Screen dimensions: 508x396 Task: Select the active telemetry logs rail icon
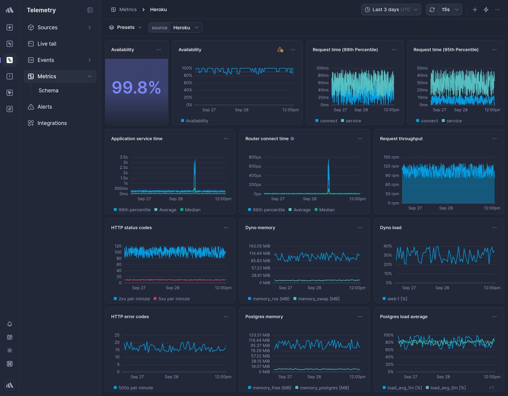coord(10,60)
